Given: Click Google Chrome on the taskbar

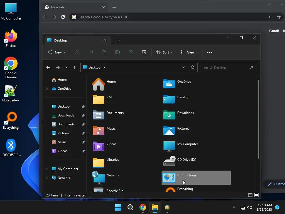Looking at the screenshot, I should pos(143,207).
